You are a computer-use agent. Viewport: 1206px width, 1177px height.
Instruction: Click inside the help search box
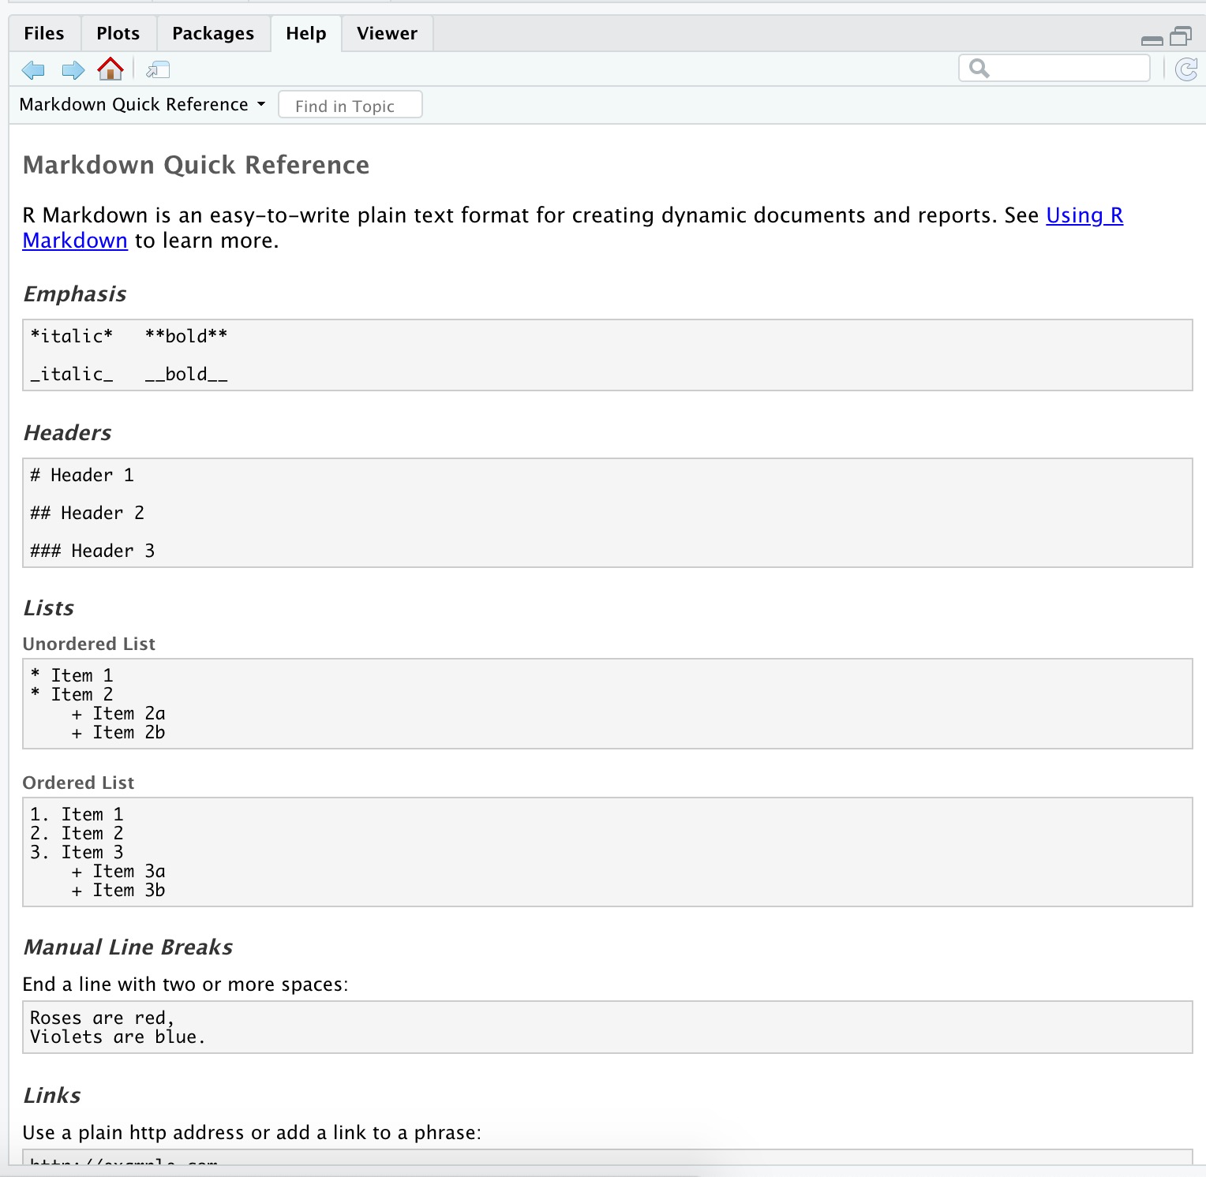pos(1066,69)
